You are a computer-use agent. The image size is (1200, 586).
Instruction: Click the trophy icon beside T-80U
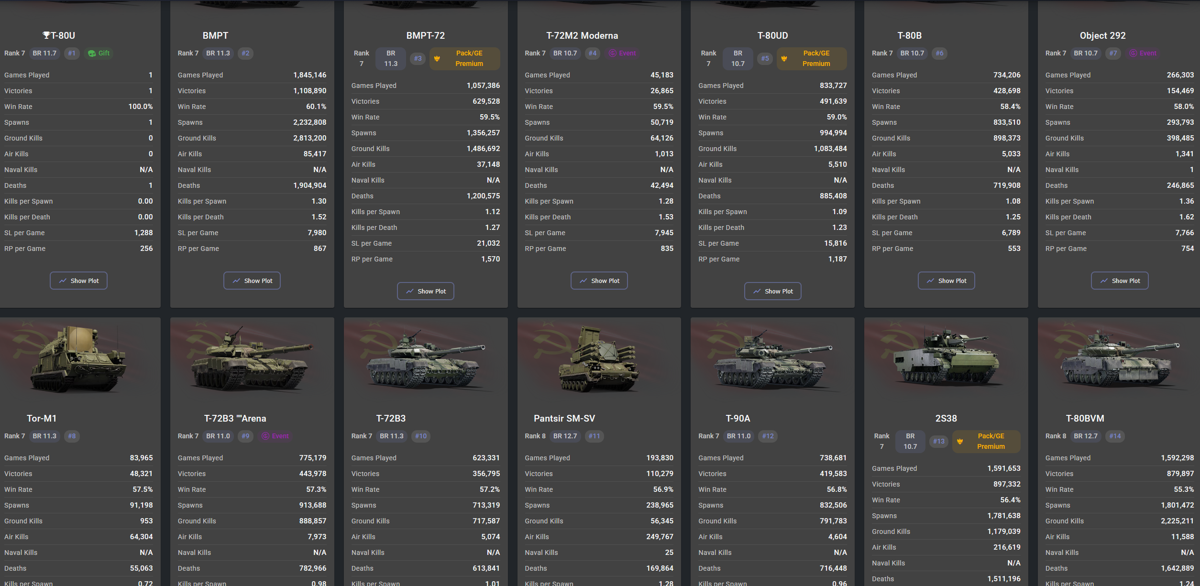[x=46, y=35]
